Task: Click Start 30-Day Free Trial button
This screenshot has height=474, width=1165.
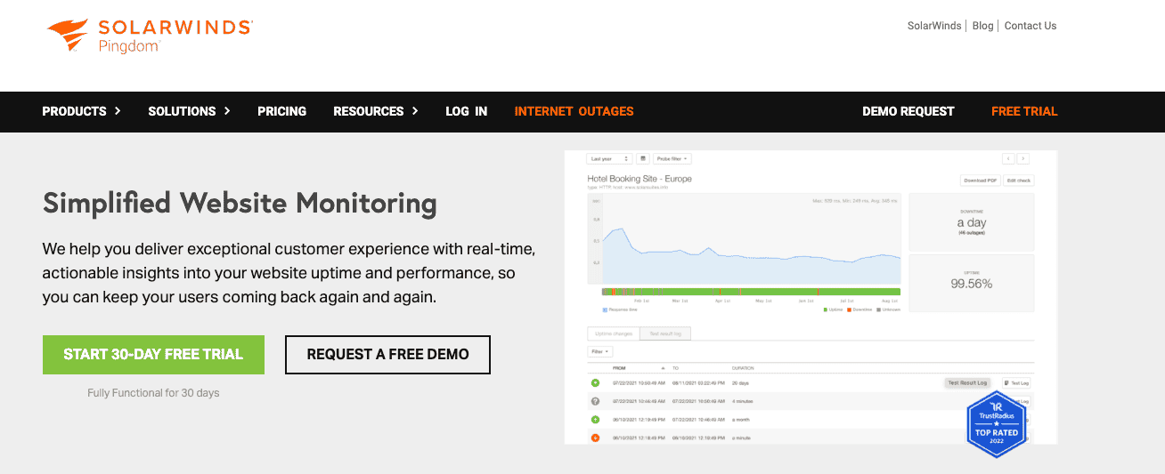Action: 153,354
